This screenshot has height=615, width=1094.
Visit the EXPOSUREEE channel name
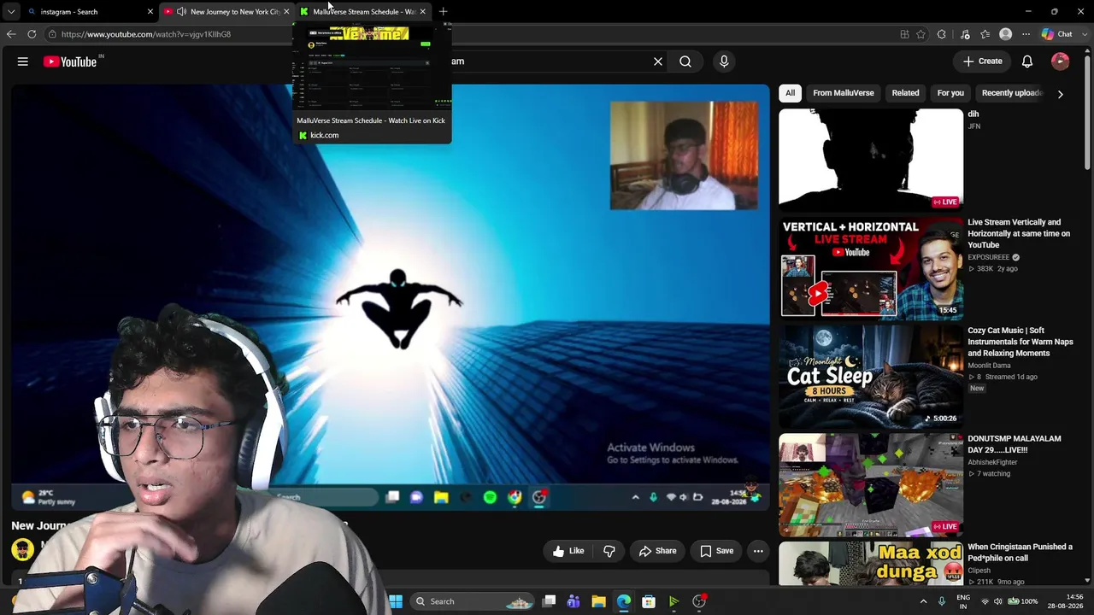click(x=989, y=257)
